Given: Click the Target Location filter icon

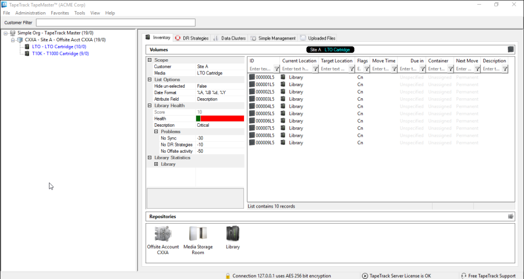Looking at the screenshot, I should (x=352, y=69).
